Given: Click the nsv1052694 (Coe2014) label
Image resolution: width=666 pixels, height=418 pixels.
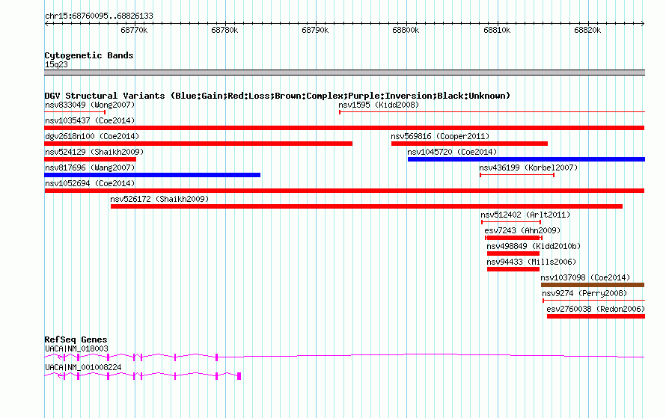Looking at the screenshot, I should coord(90,183).
